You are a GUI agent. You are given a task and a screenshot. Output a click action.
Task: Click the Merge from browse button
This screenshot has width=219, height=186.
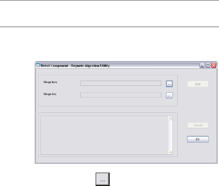[x=169, y=84]
